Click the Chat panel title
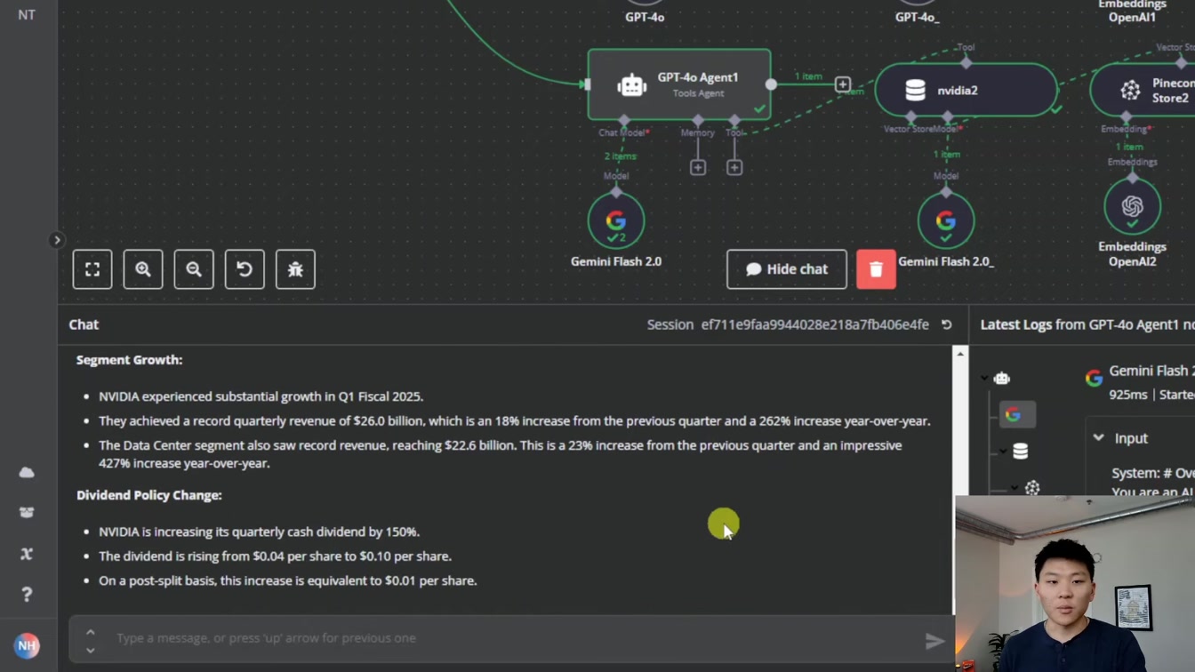 pos(84,324)
